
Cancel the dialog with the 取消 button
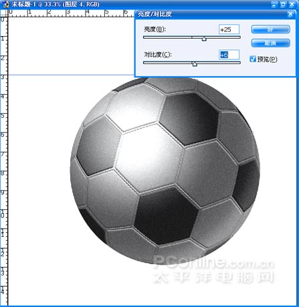pyautogui.click(x=270, y=43)
